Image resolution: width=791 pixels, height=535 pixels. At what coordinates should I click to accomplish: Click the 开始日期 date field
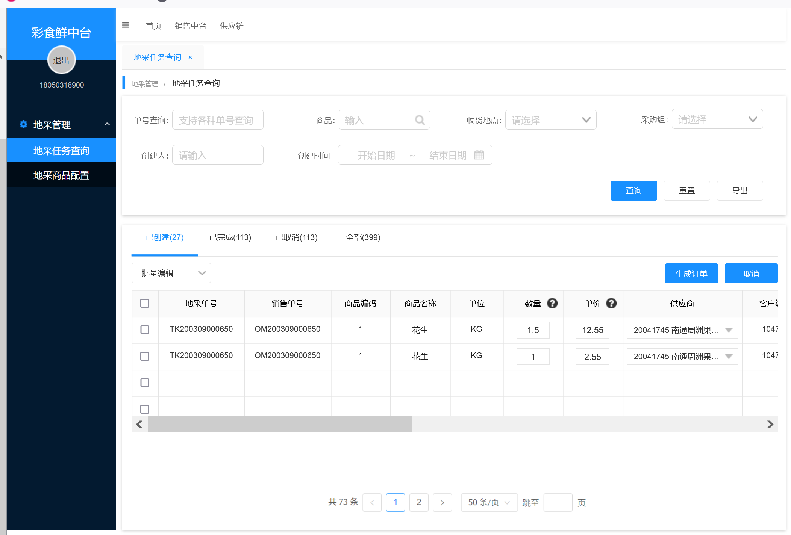(x=376, y=155)
